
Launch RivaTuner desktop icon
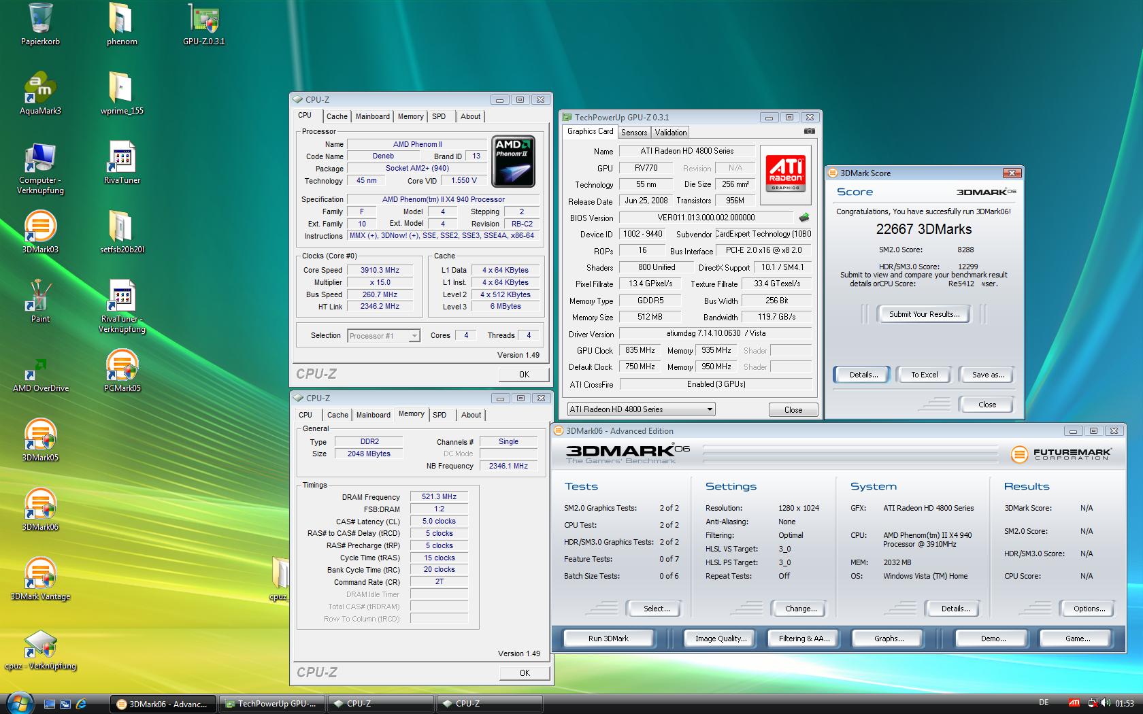tap(122, 163)
